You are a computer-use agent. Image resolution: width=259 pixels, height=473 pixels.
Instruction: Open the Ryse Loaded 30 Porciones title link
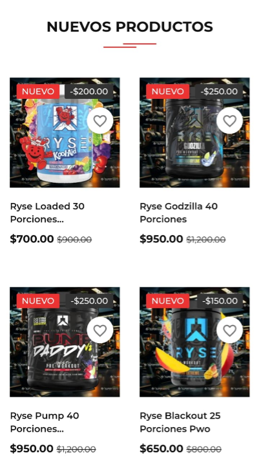[47, 213]
